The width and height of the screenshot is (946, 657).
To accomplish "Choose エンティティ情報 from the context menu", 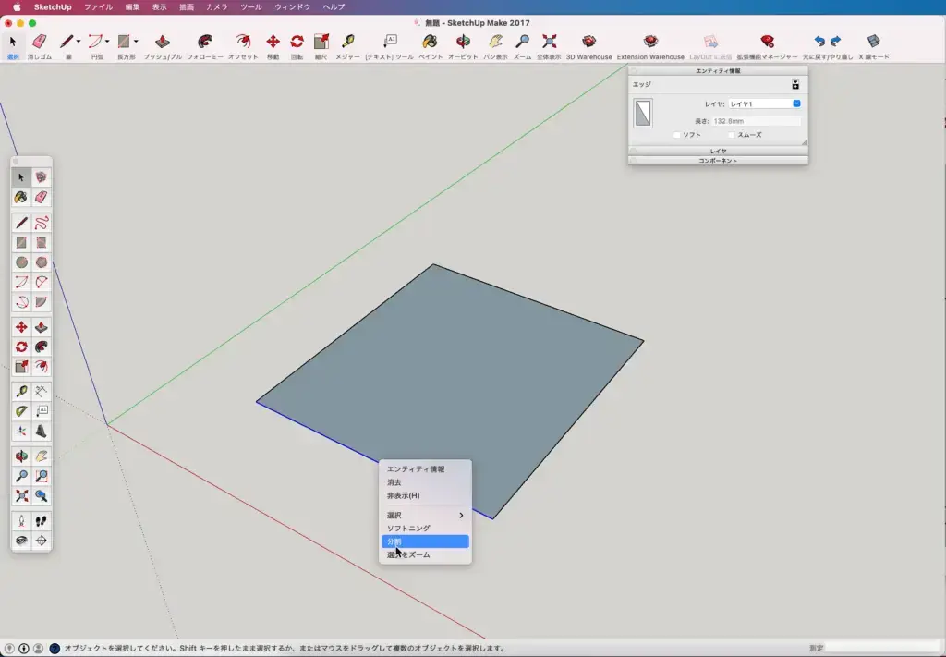I will (425, 468).
